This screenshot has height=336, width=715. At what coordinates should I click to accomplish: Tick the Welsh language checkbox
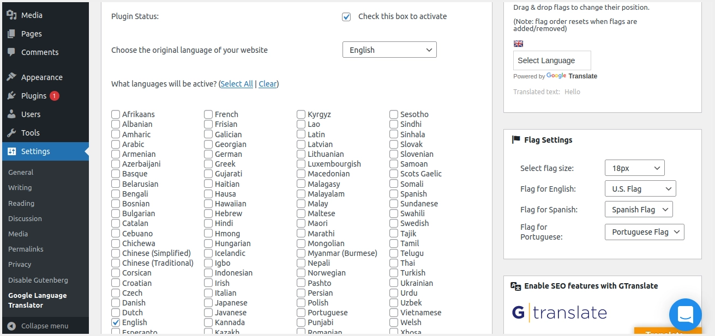pyautogui.click(x=394, y=322)
